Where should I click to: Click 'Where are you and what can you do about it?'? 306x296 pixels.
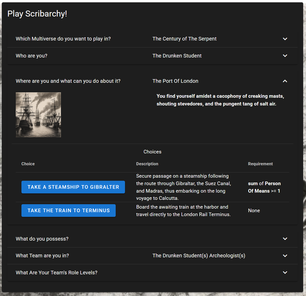[68, 81]
